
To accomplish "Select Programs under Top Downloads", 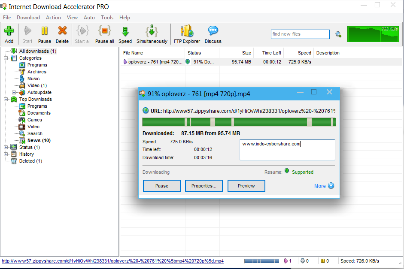I will [x=37, y=106].
